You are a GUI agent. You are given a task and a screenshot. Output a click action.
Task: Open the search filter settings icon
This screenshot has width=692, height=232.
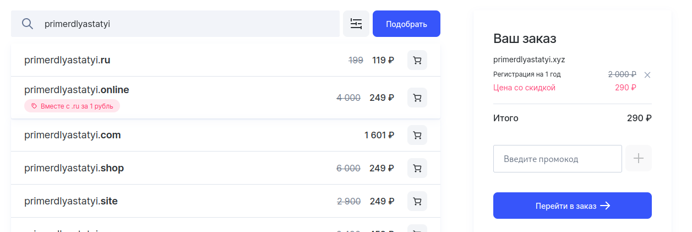tap(356, 24)
